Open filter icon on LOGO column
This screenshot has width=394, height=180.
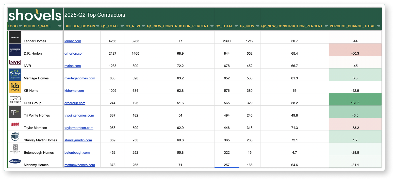click(20, 26)
